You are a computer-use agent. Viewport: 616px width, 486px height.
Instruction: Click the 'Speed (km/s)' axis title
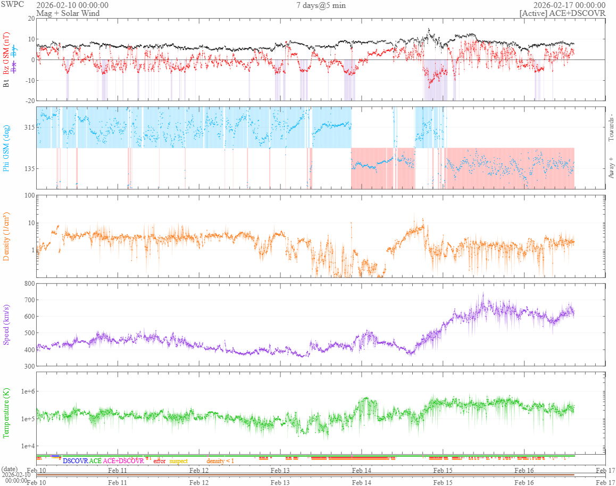tap(6, 325)
